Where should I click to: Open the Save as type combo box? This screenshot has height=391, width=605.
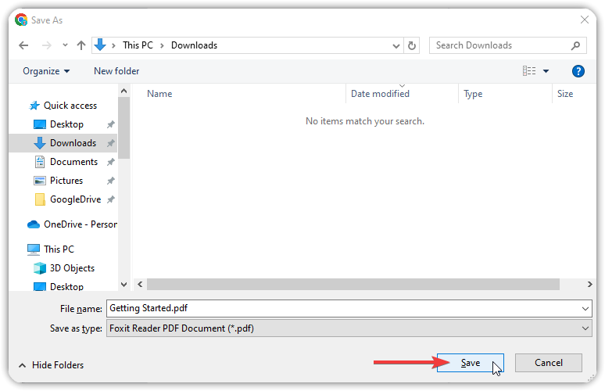349,328
